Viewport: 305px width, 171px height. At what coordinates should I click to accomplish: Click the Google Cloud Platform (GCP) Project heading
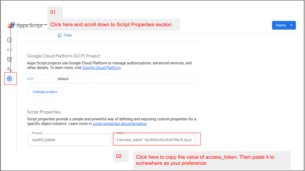pyautogui.click(x=64, y=56)
